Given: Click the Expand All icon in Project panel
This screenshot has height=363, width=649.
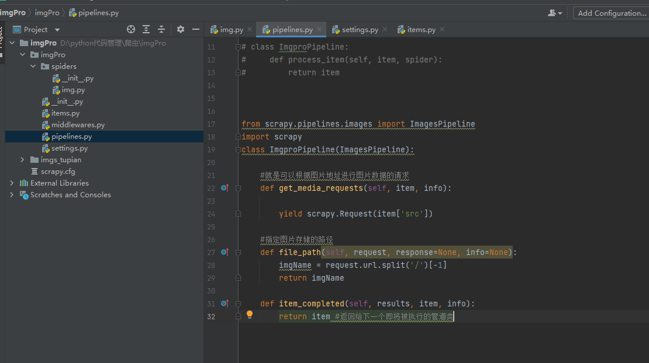Looking at the screenshot, I should click(146, 29).
